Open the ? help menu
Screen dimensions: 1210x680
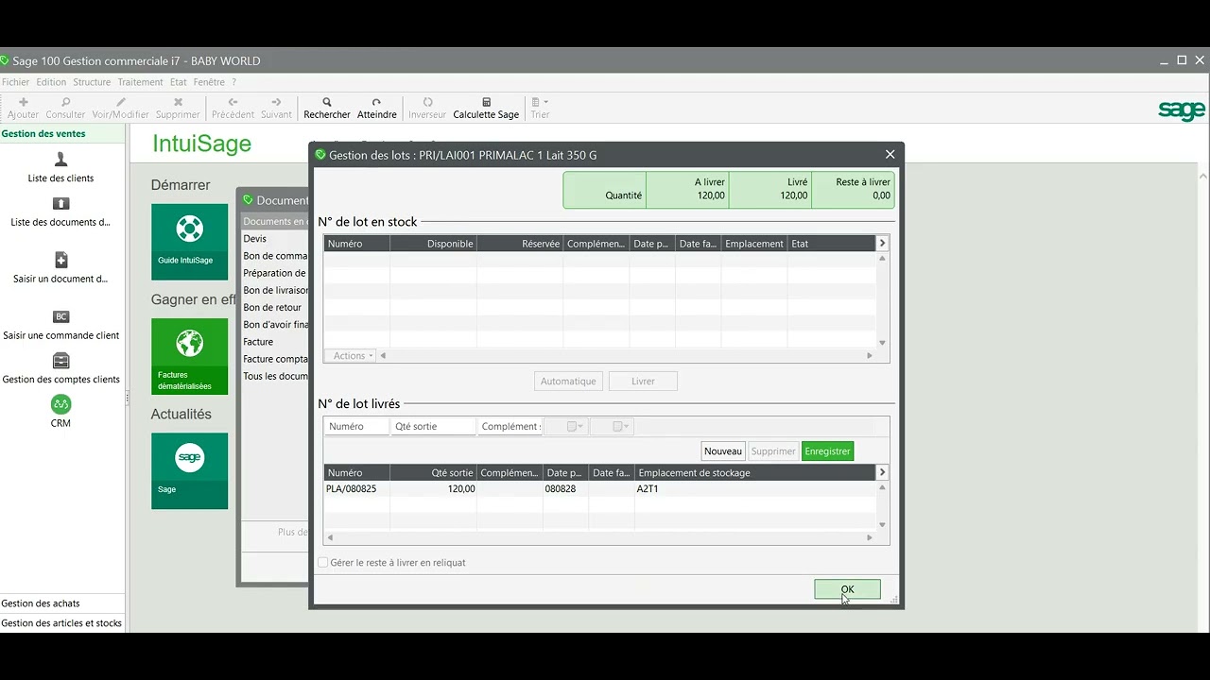coord(233,82)
